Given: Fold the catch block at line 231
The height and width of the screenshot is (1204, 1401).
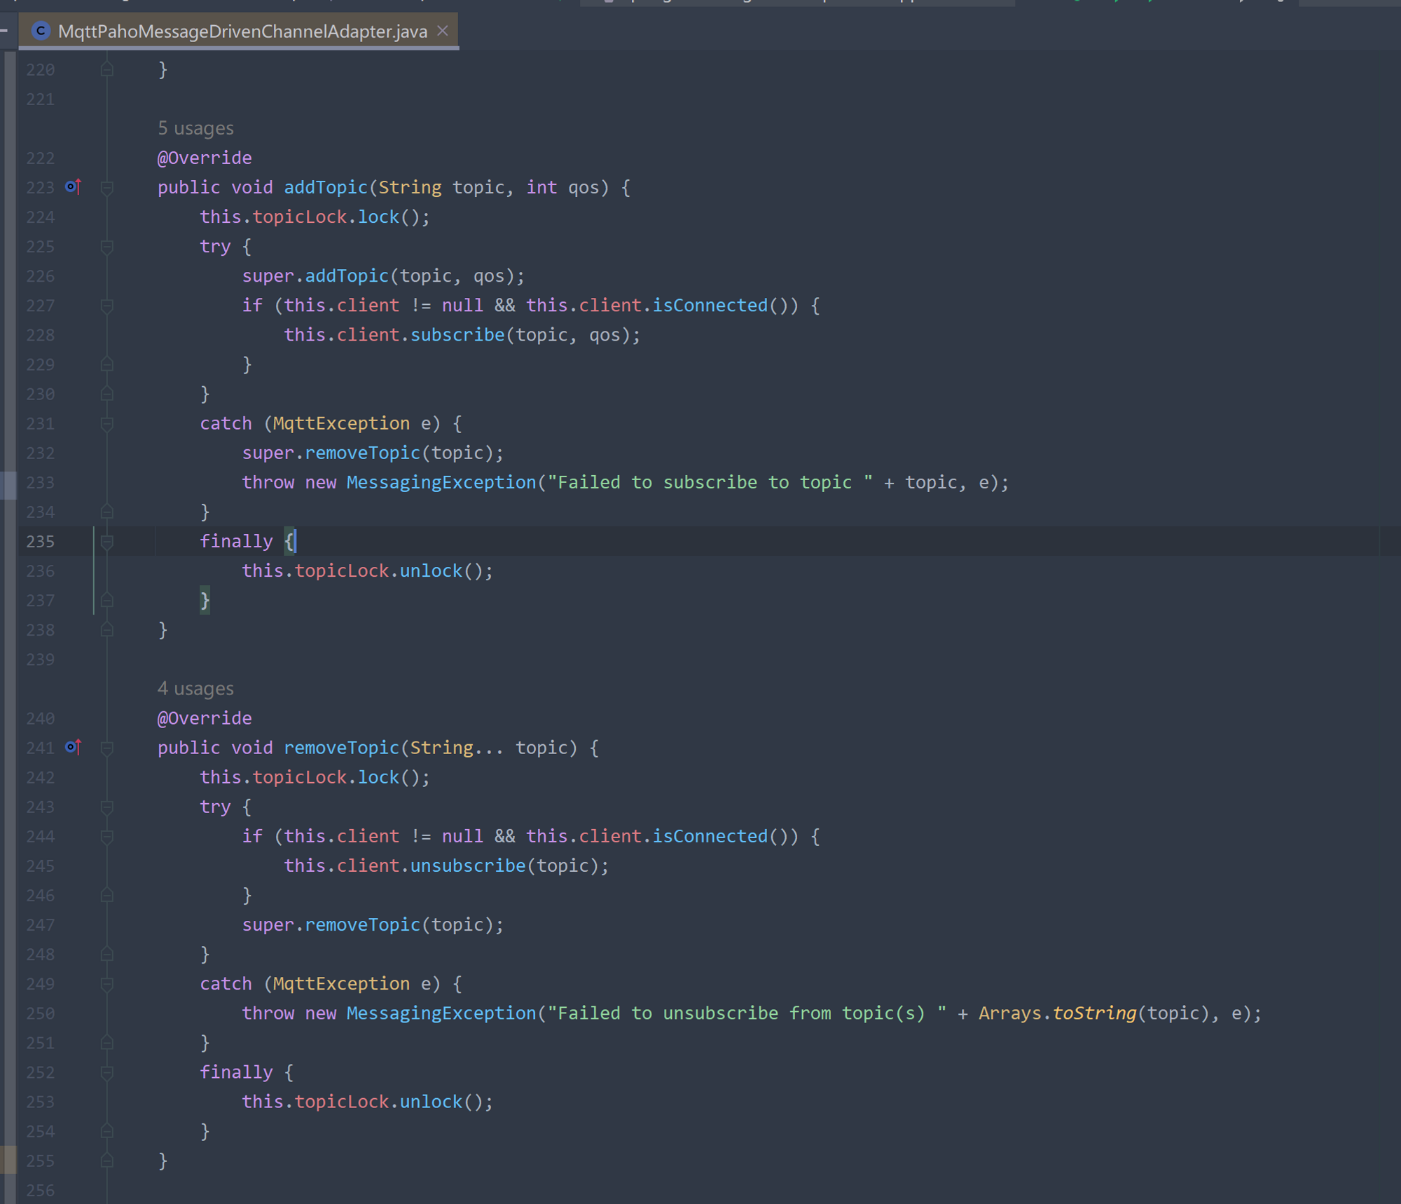Looking at the screenshot, I should tap(107, 423).
